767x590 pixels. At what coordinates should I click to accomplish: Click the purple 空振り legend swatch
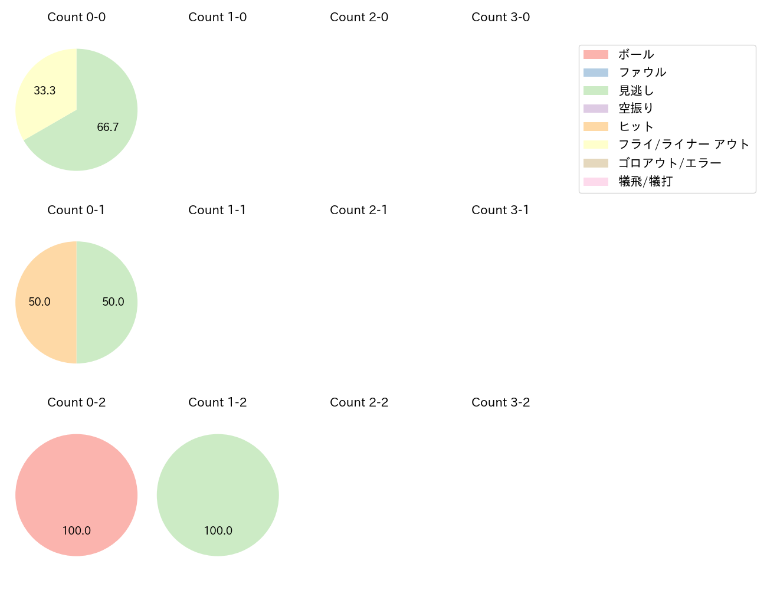[595, 109]
